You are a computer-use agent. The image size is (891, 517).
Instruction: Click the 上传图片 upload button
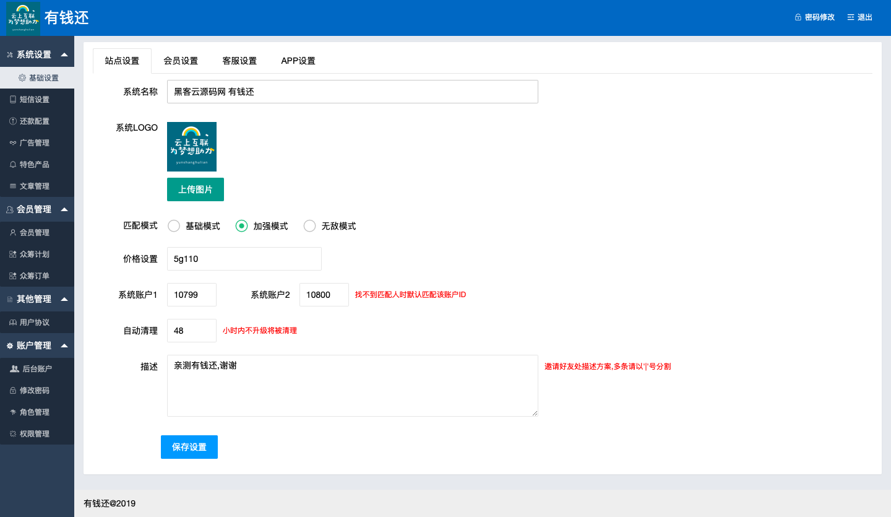(196, 189)
